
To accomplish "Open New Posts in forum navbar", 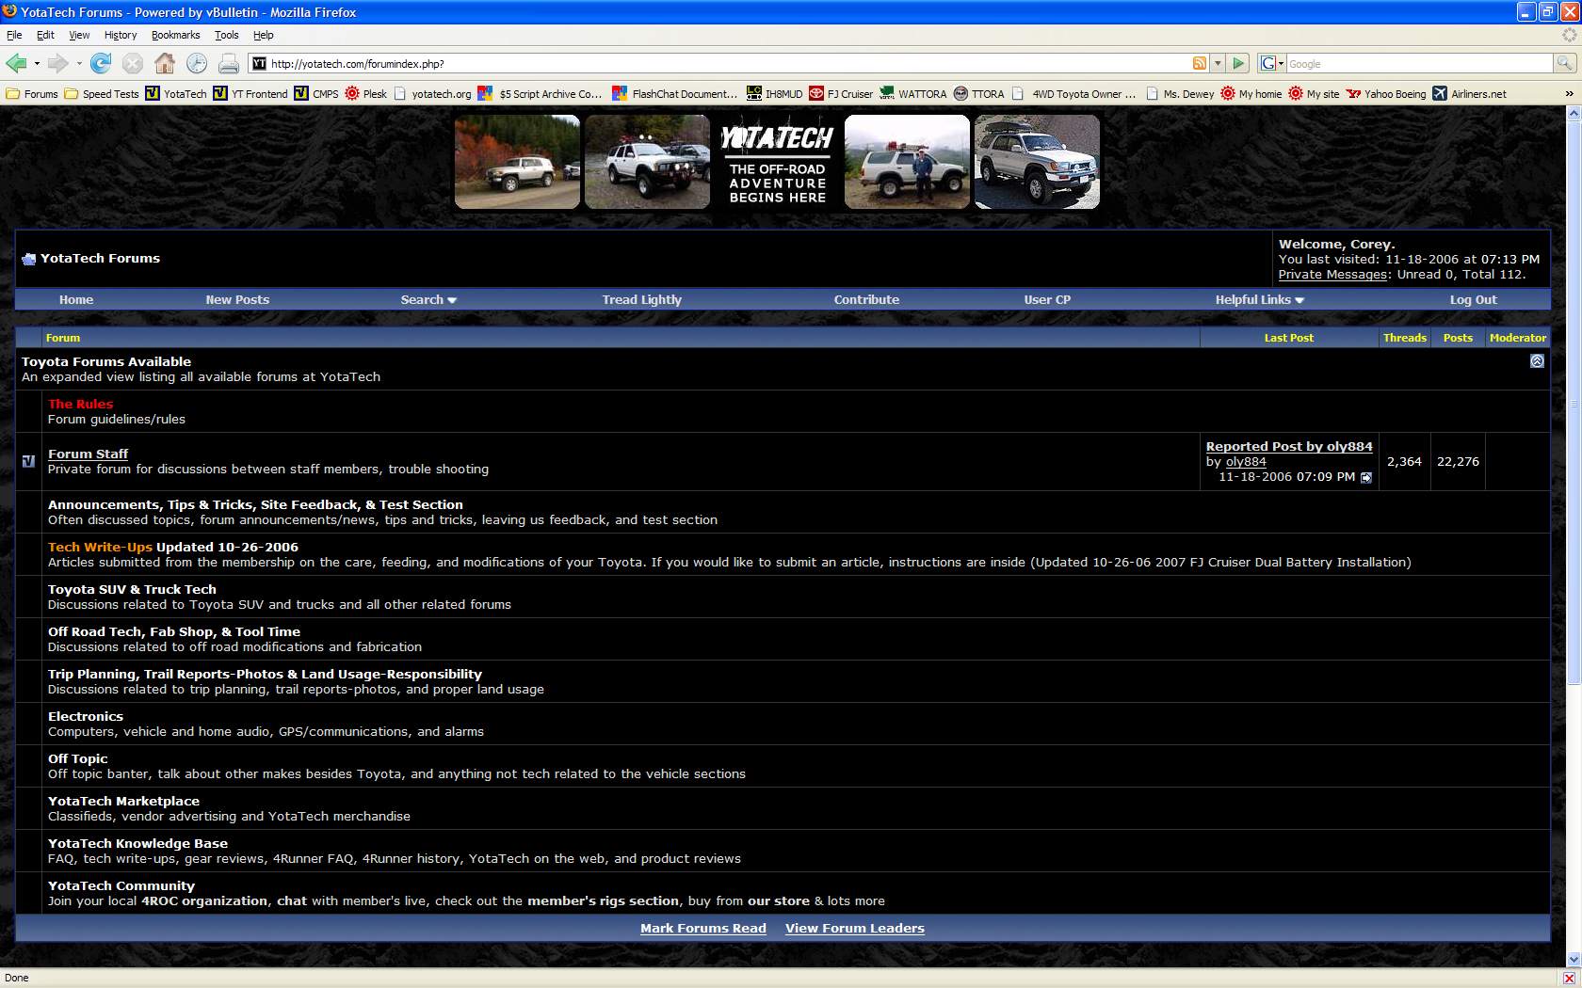I will (237, 299).
